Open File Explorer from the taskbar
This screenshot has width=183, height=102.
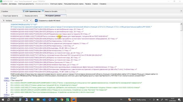click(38, 99)
